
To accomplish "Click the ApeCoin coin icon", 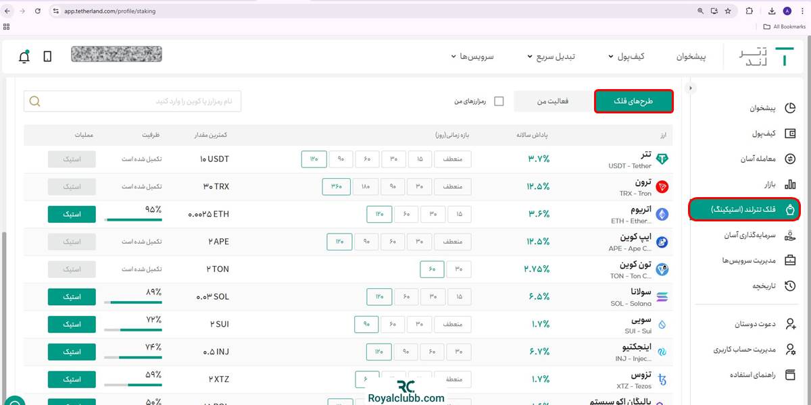I will [x=662, y=242].
